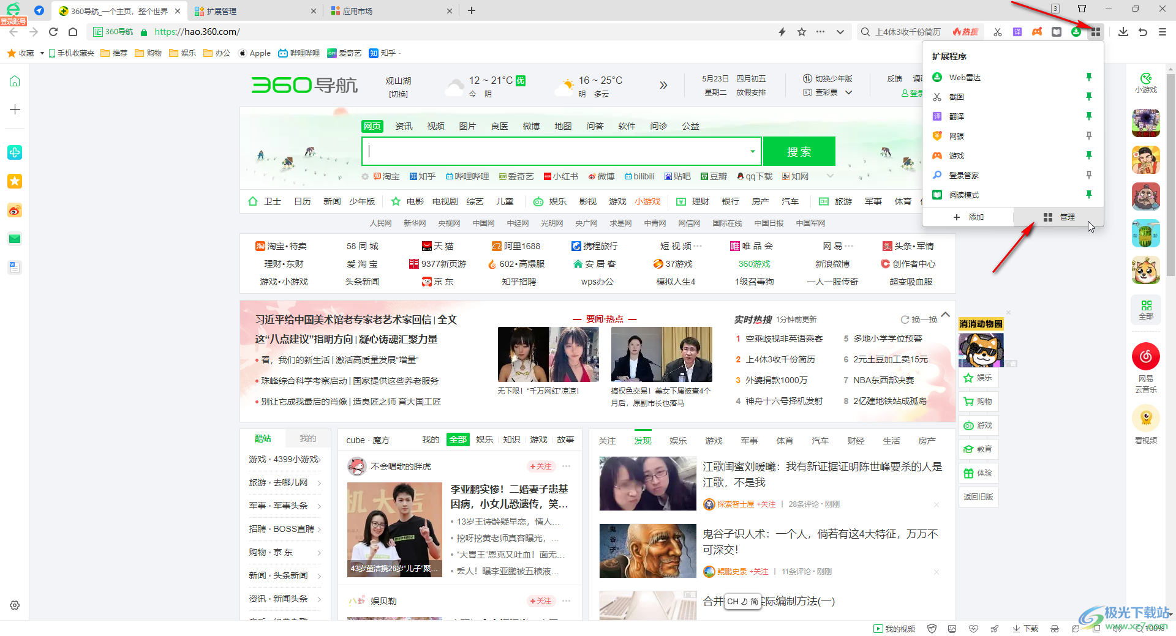This screenshot has height=636, width=1176.
Task: Bookmark page with the star icon
Action: [x=802, y=32]
